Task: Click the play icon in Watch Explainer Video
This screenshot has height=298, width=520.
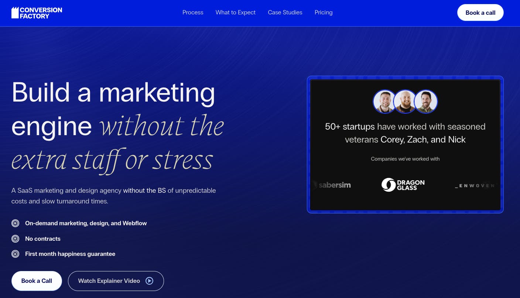Action: [149, 281]
